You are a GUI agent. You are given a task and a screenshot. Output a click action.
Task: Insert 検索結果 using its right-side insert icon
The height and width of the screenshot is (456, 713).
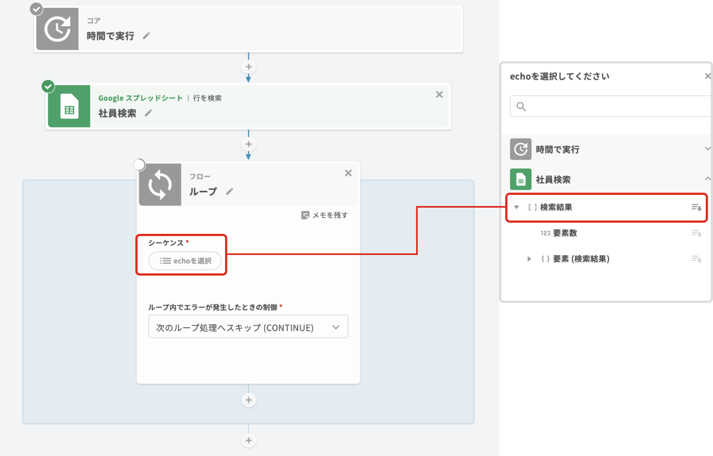tap(696, 207)
